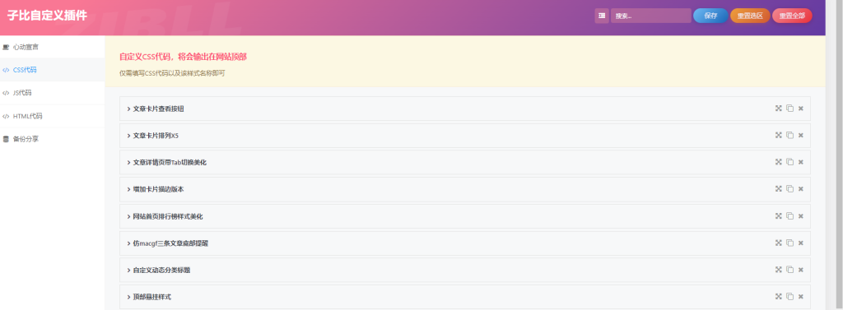Screen dimensions: 843x310
Task: Click the blue 保存 button
Action: pyautogui.click(x=710, y=16)
